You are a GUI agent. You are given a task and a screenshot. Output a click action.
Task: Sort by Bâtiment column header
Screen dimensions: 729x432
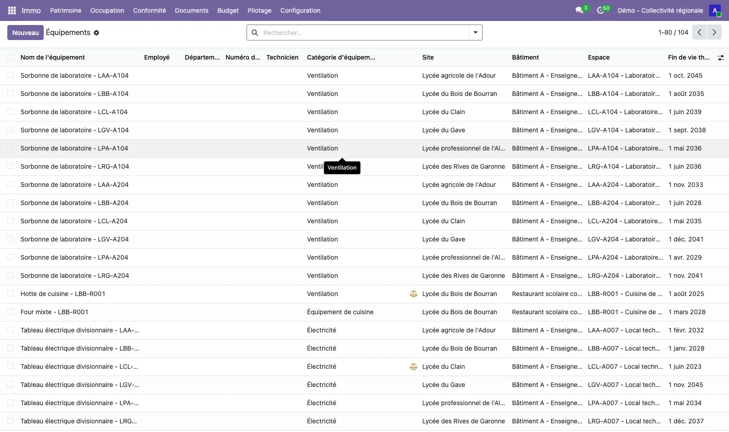coord(525,57)
